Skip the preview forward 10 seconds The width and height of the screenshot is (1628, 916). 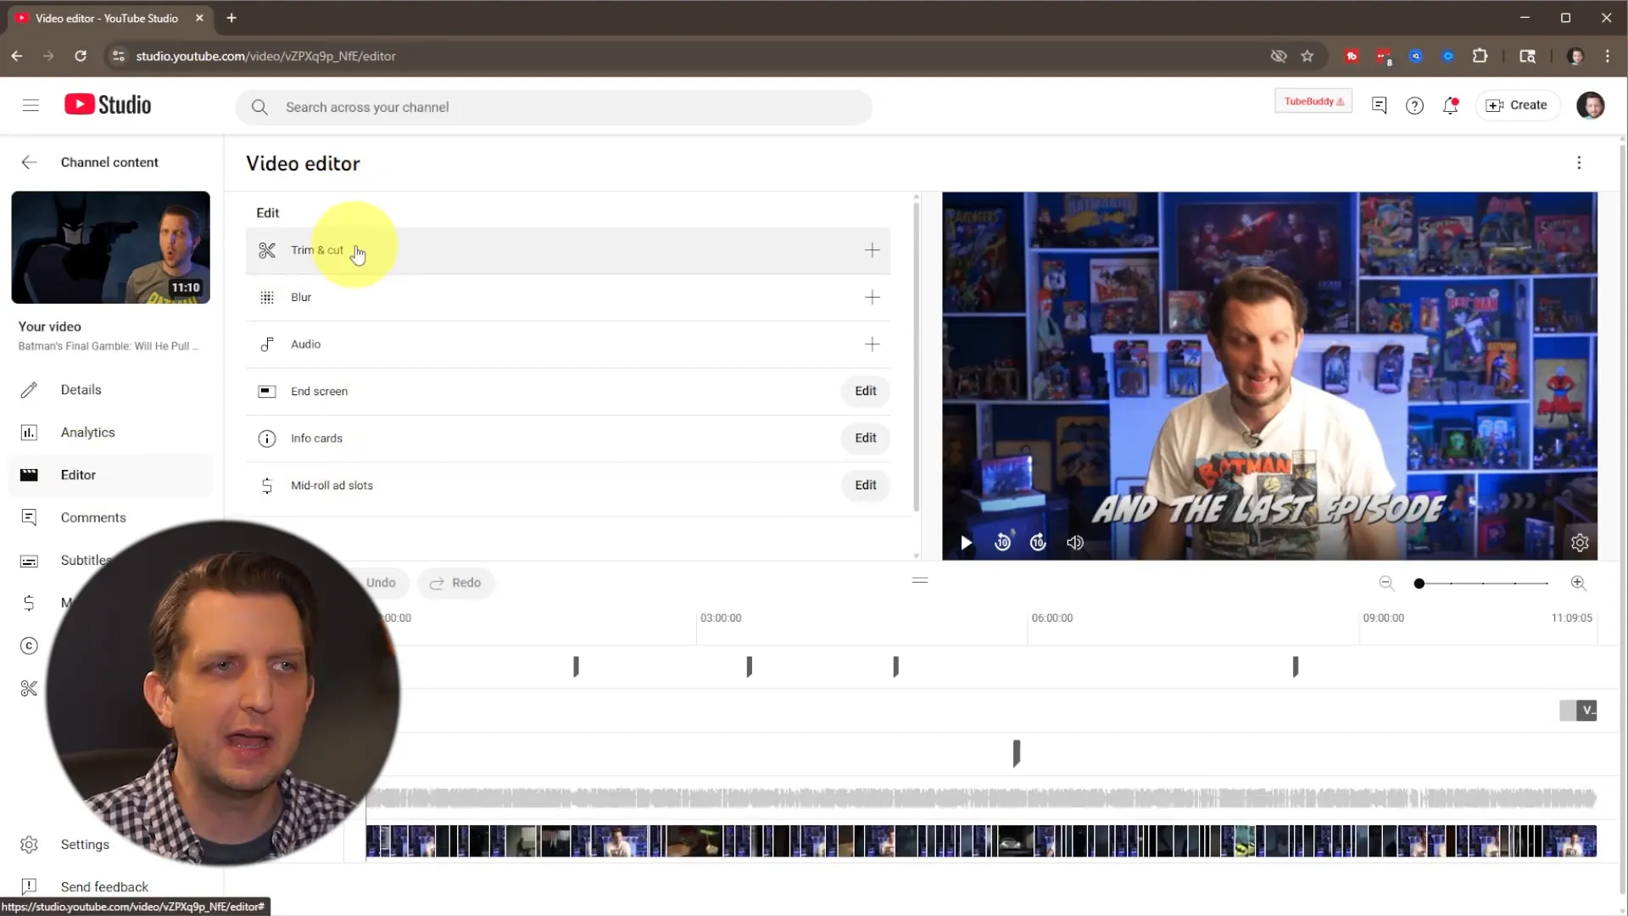[1038, 543]
